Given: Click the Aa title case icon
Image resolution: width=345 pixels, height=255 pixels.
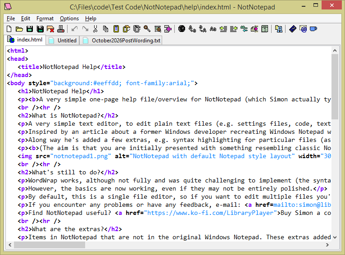Looking at the screenshot, I should click(x=213, y=29).
